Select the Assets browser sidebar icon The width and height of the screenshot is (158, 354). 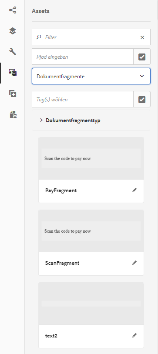pos(13,73)
